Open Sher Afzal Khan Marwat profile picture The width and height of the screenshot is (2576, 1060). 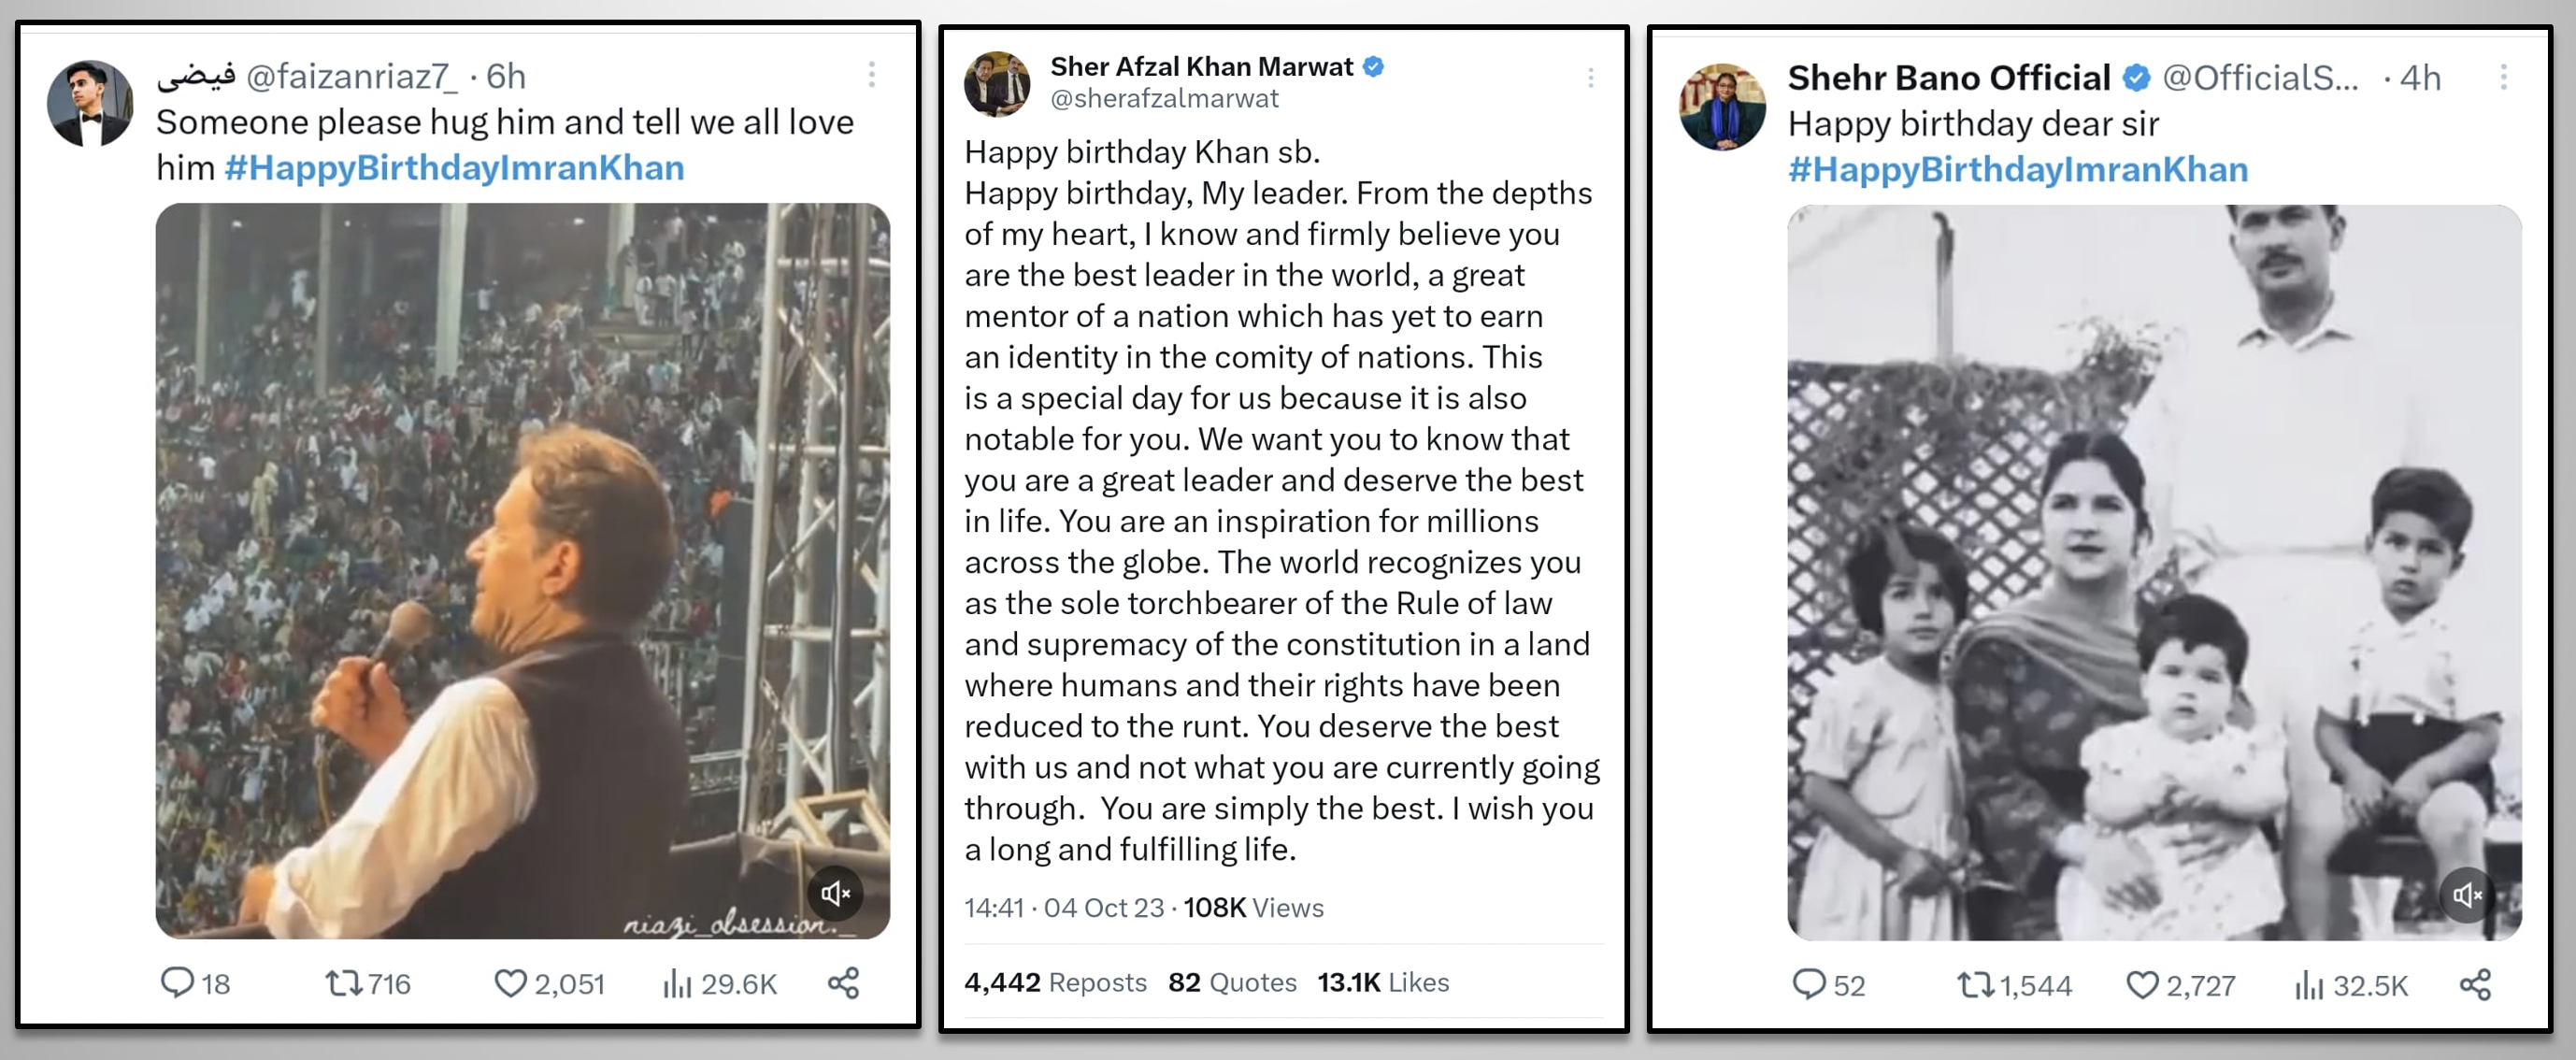point(997,84)
